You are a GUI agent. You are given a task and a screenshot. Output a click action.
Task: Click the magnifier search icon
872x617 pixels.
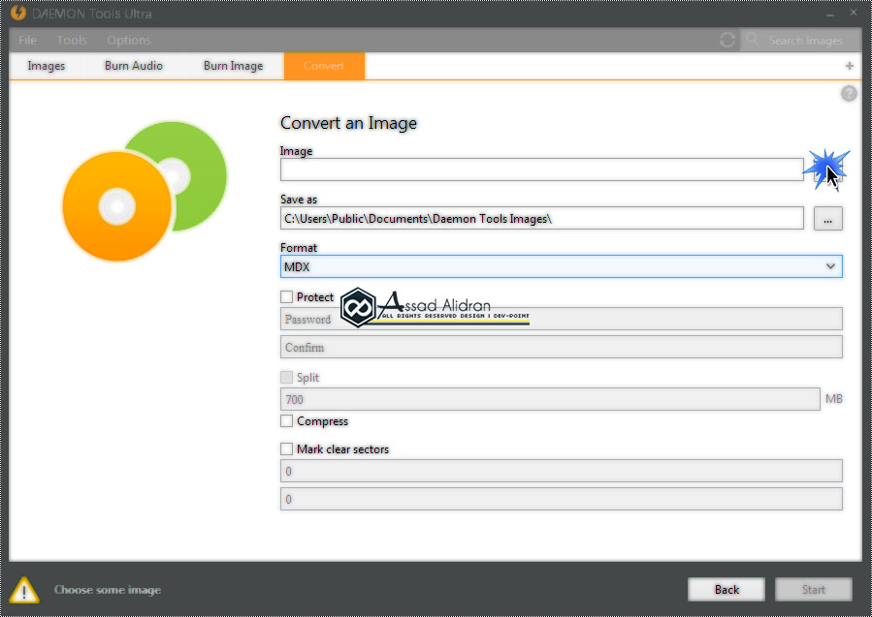click(x=752, y=40)
